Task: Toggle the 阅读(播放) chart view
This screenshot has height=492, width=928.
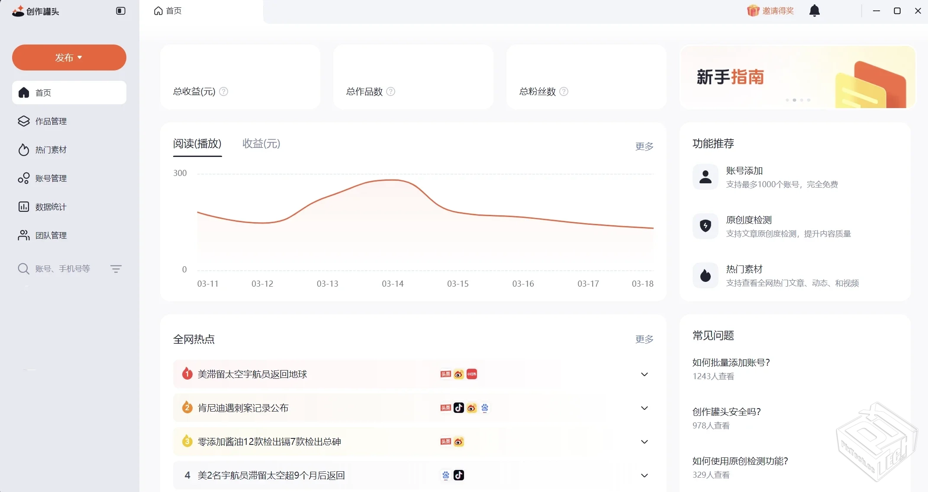Action: (197, 144)
